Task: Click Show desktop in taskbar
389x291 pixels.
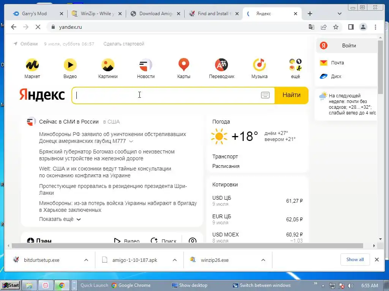Action: pos(190,285)
